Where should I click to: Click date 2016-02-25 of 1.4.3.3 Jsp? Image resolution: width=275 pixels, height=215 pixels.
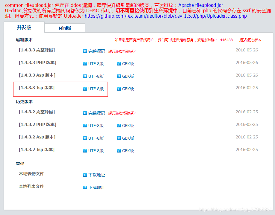[x=247, y=88]
